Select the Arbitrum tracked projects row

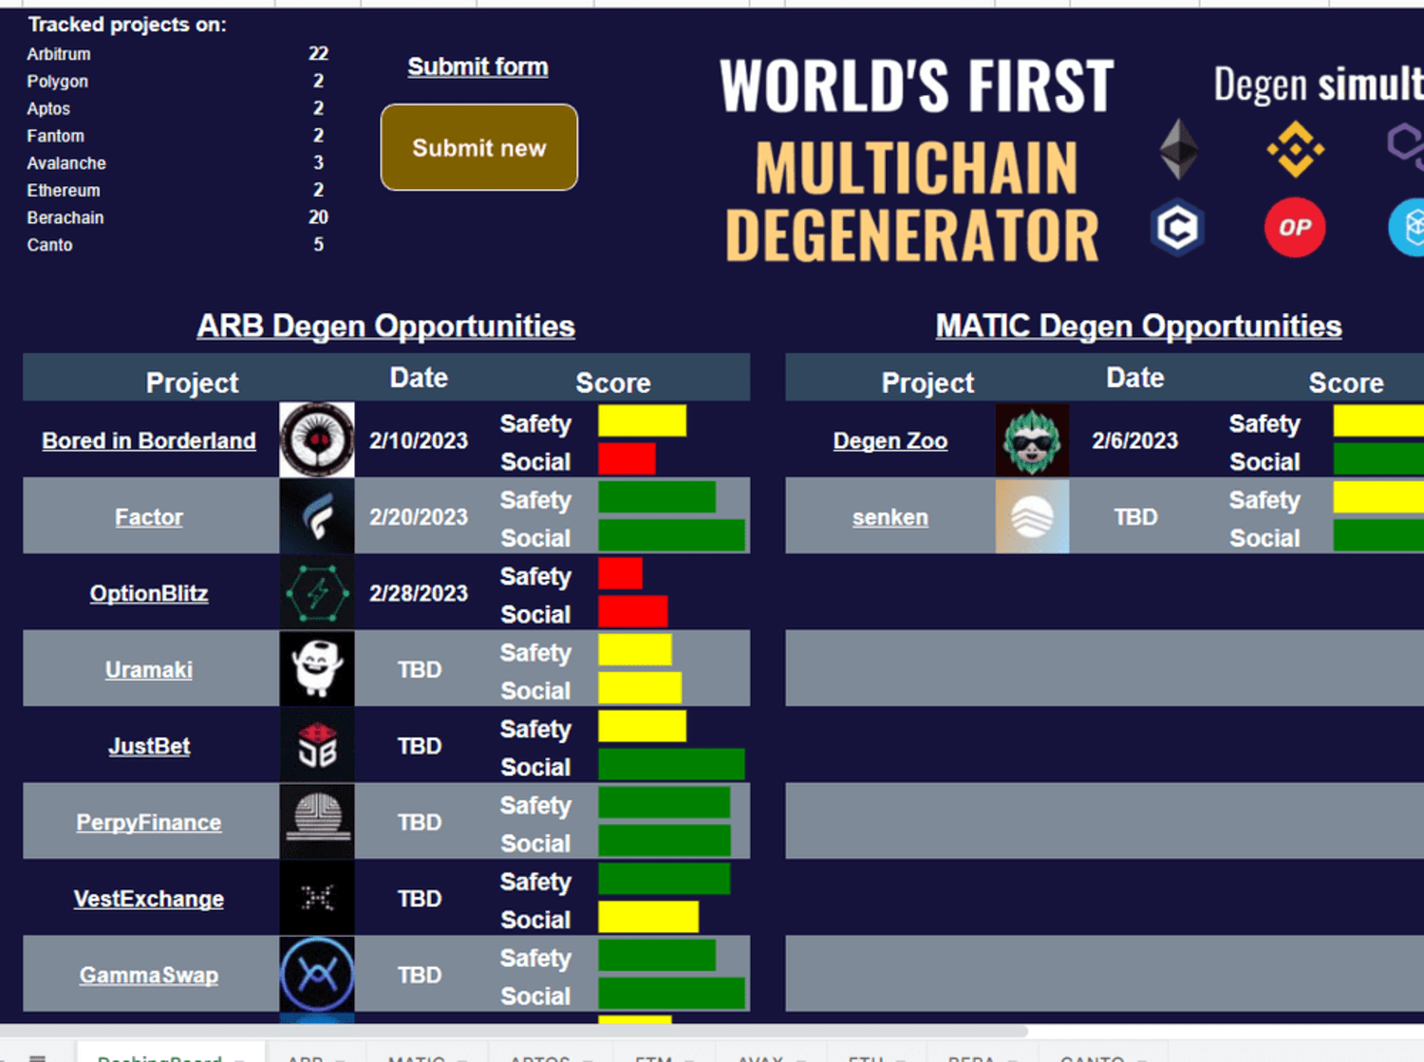[178, 54]
